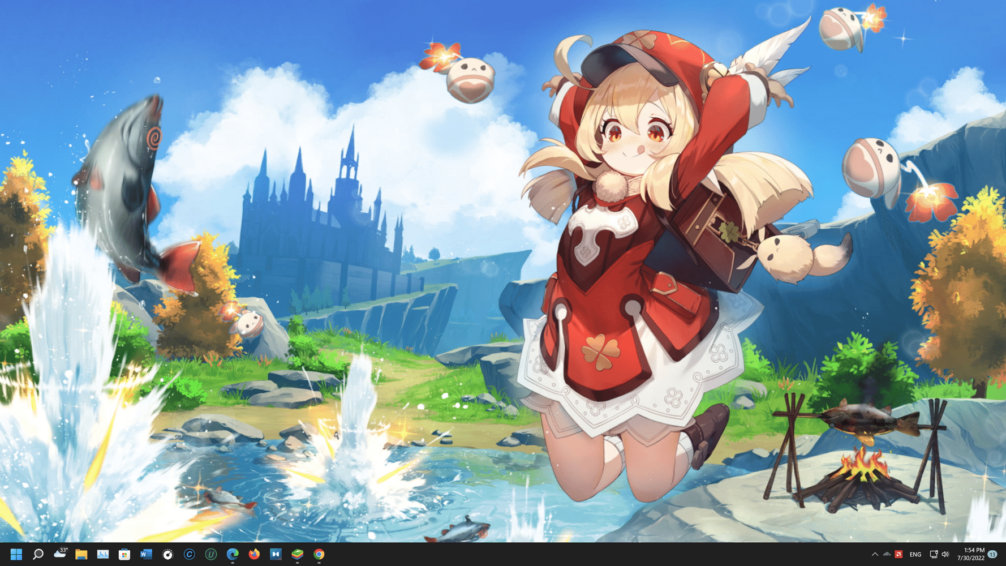Click the blue circled C icon
Viewport: 1006px width, 566px height.
(189, 554)
